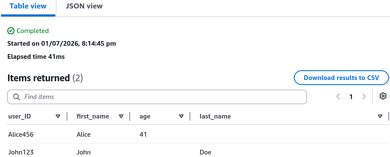
Task: Switch to JSON view tab
Action: [x=84, y=6]
